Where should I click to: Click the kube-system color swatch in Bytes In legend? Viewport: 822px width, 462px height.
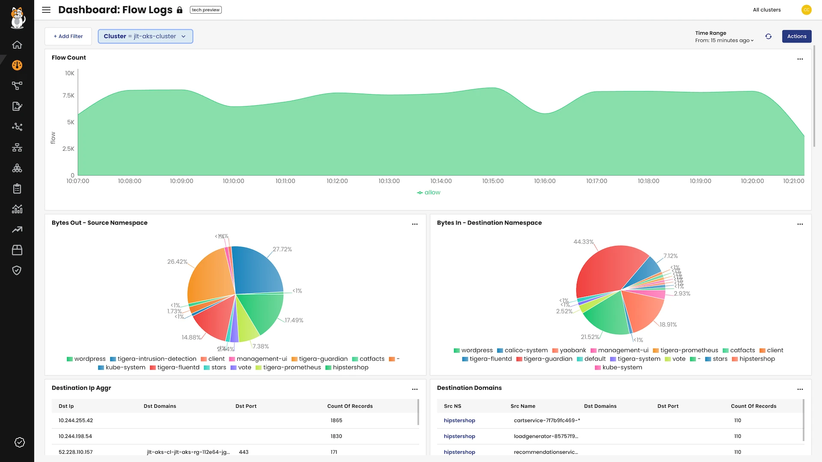click(598, 368)
